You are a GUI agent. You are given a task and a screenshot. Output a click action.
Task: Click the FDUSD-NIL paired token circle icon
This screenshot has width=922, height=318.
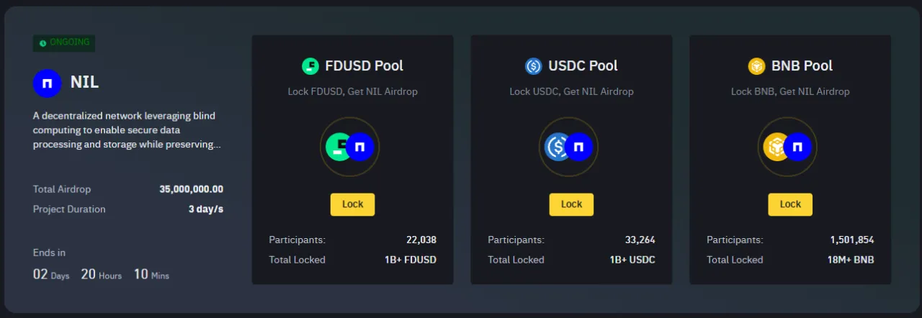(x=350, y=147)
